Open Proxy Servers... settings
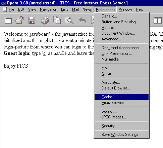Screen dimensions: 163x148 pyautogui.click(x=121, y=103)
